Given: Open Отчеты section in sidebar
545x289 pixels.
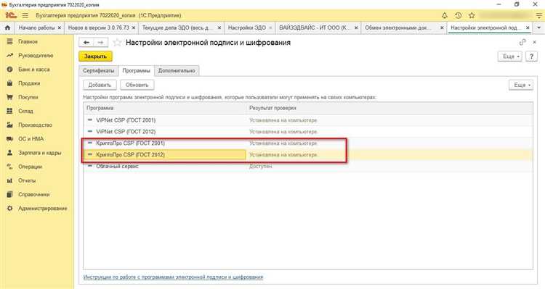Looking at the screenshot, I should 27,180.
